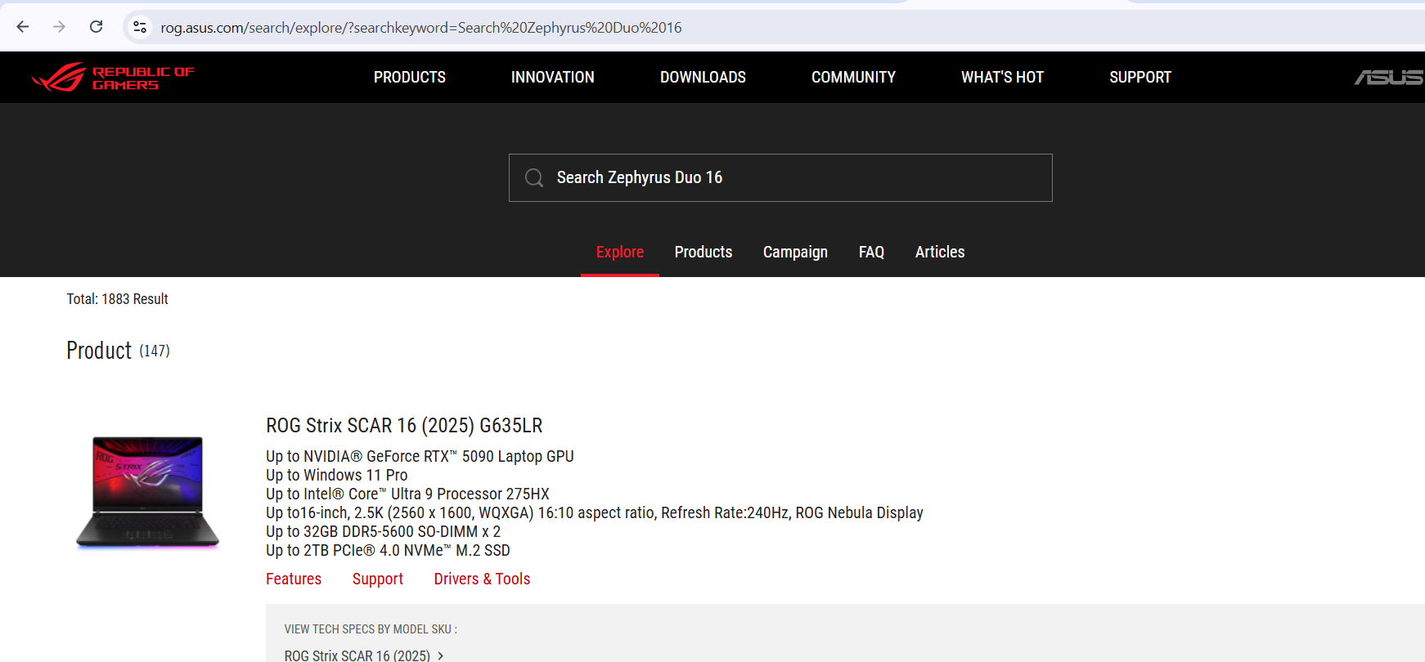Open the Innovation navigation menu

click(x=553, y=77)
